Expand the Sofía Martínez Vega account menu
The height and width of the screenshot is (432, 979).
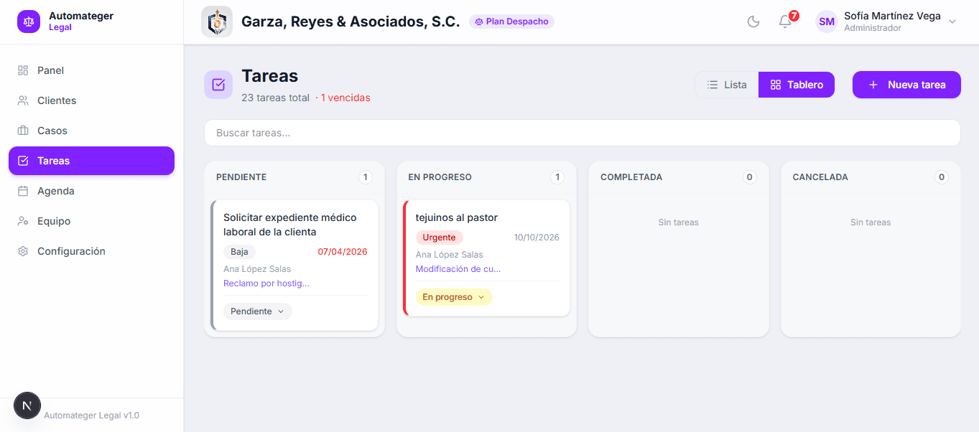tap(891, 22)
